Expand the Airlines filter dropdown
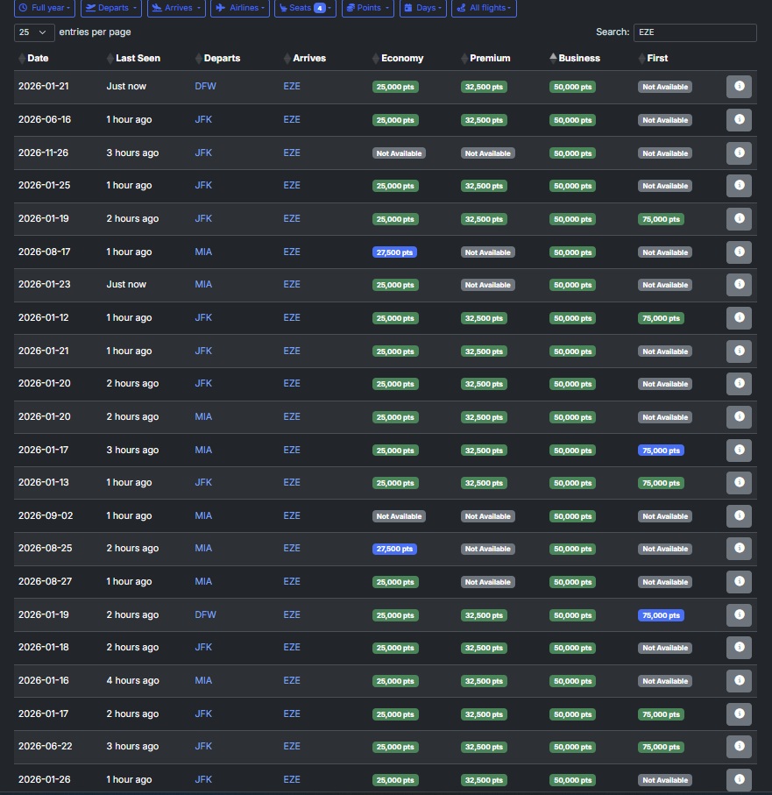 pos(239,8)
